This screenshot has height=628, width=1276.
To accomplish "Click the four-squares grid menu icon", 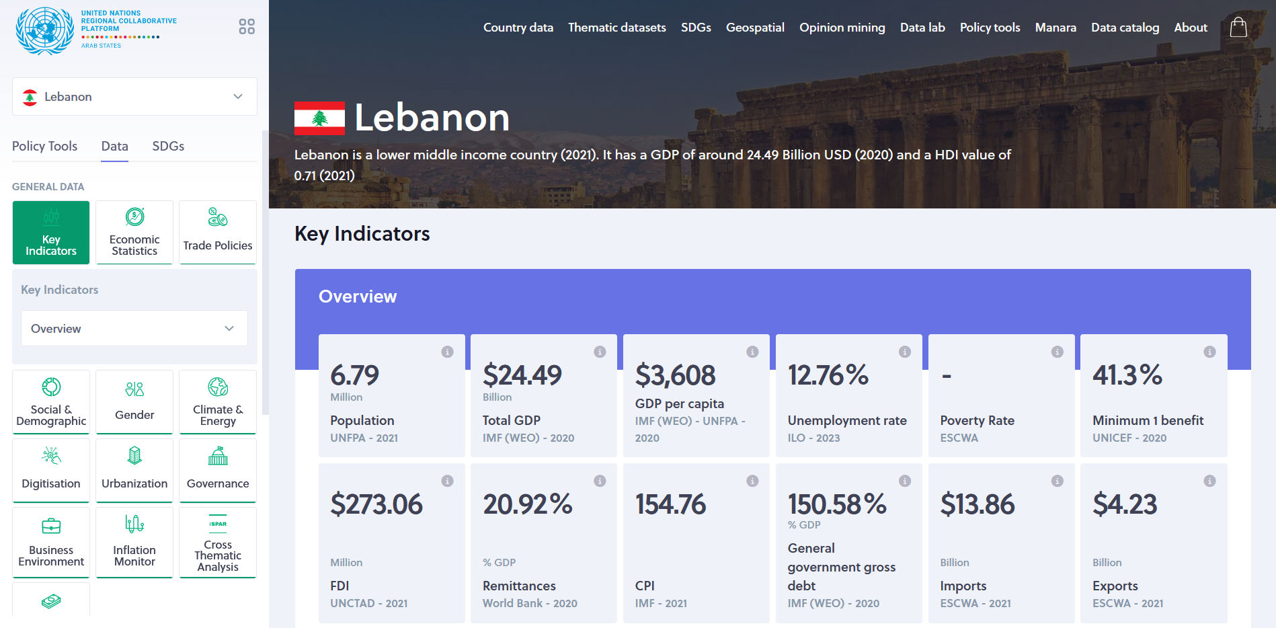I will click(x=247, y=26).
